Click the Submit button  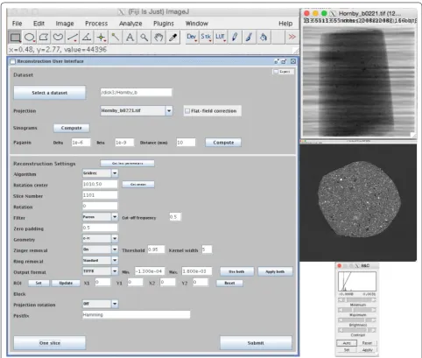[x=256, y=343]
